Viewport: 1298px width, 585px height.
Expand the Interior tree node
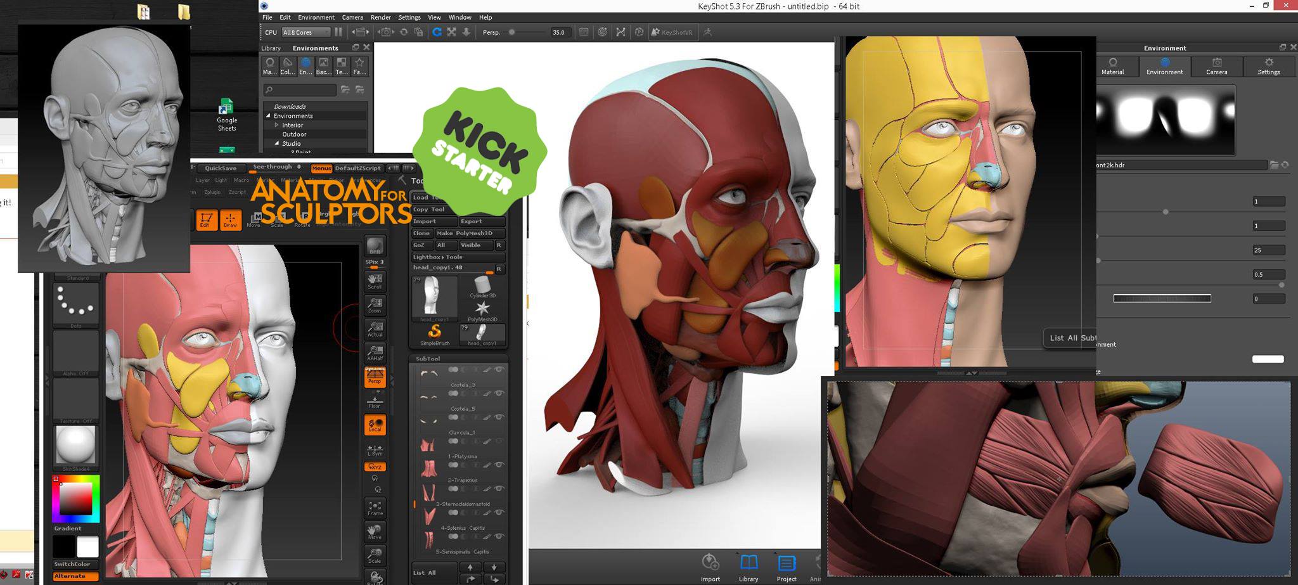click(277, 125)
